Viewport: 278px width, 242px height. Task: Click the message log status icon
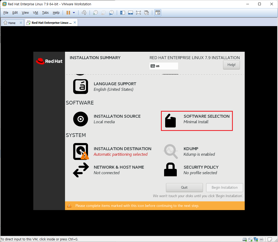pyautogui.click(x=270, y=240)
